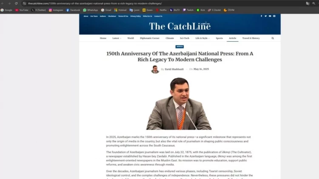The width and height of the screenshot is (319, 179).
Task: Open the Diplomatic Corner menu item
Action: coord(150,38)
